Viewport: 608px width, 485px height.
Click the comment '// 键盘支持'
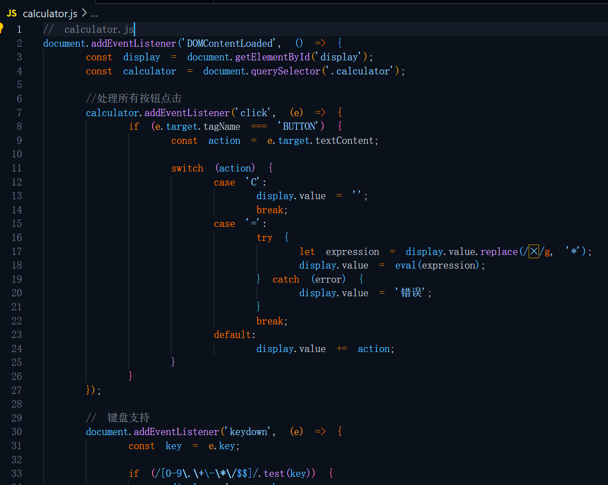pos(118,418)
